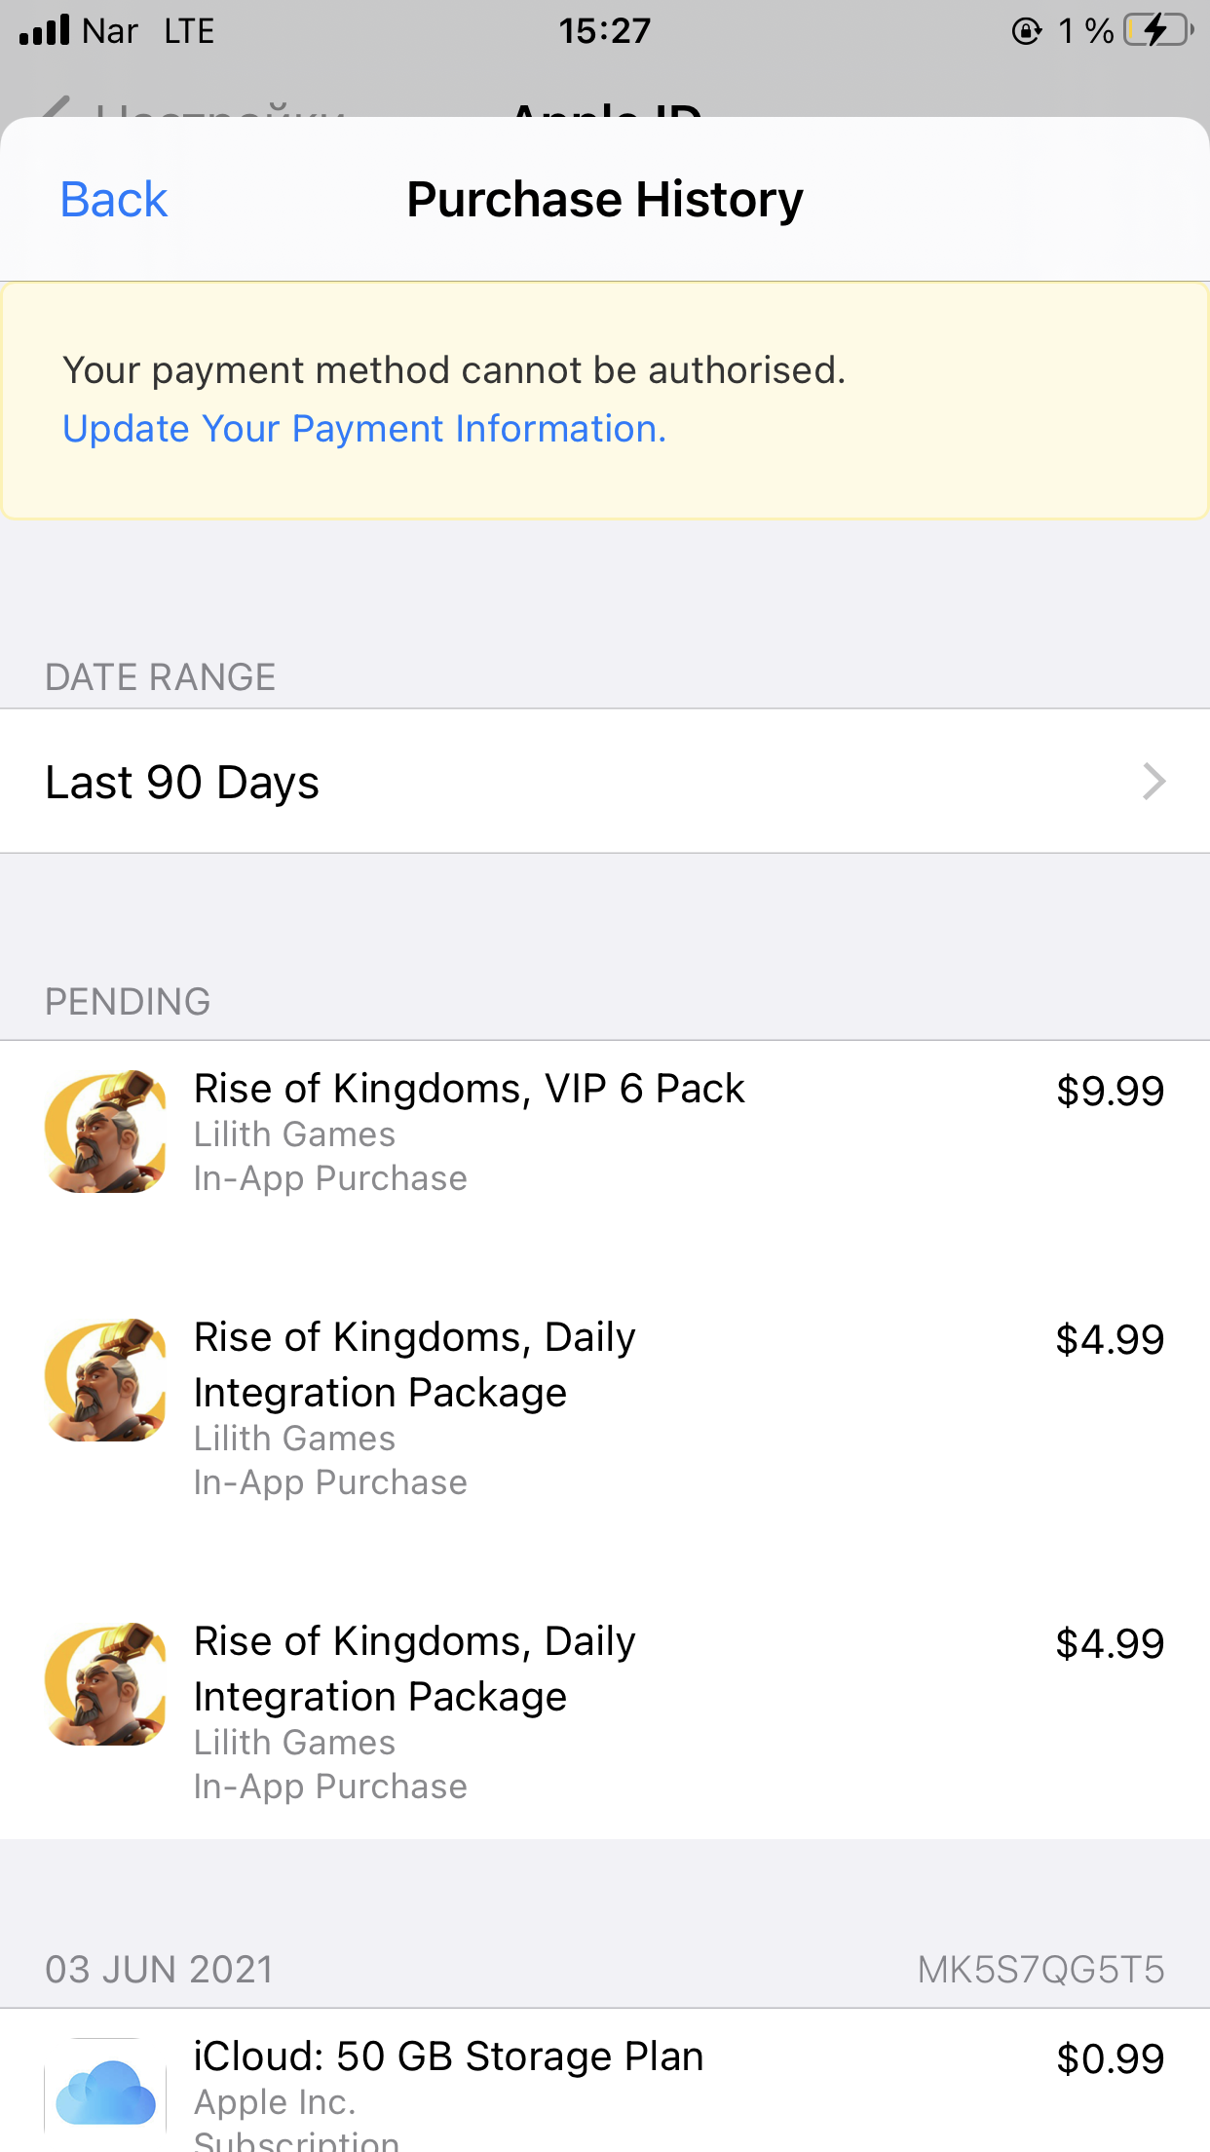Image resolution: width=1210 pixels, height=2152 pixels.
Task: Tap the $0.99 iCloud plan price
Action: pos(1110,2058)
